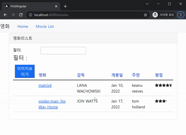Click the Jan 10, 2022 release date
The width and height of the screenshot is (186, 135).
(117, 88)
